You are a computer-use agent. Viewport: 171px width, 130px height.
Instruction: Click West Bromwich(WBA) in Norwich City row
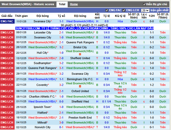[x=80, y=127]
